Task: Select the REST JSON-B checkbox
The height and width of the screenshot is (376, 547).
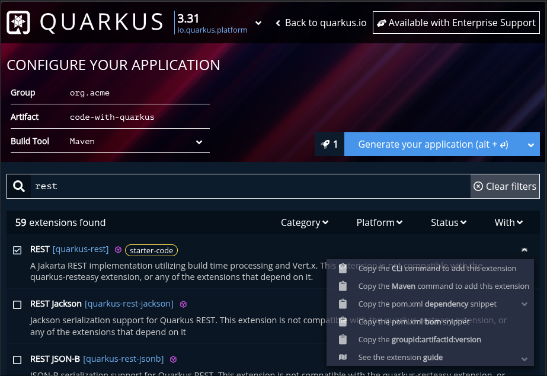Action: coord(17,359)
